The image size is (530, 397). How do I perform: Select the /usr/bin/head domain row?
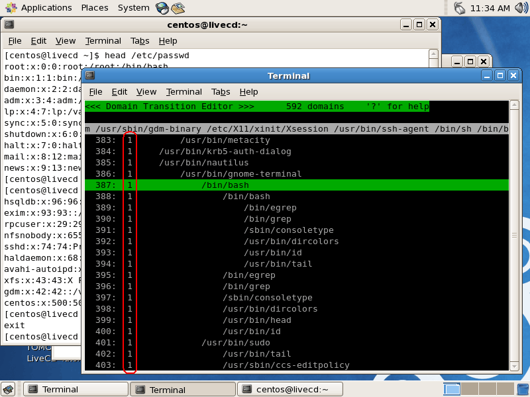[x=296, y=320]
